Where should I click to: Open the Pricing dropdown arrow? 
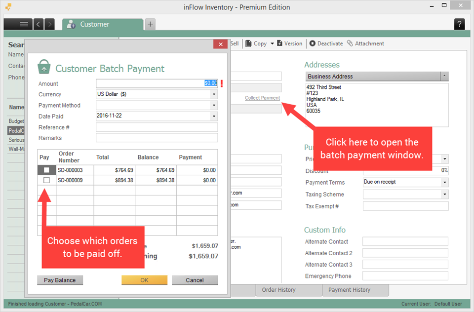[445, 159]
